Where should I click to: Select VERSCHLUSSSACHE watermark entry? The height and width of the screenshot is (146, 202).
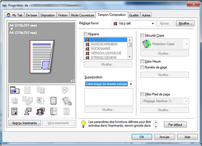pos(106,53)
